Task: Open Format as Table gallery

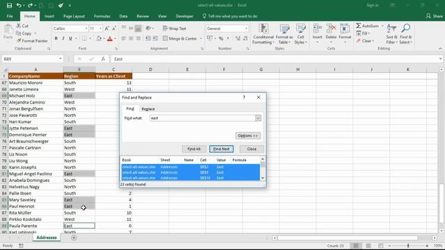Action: pyautogui.click(x=284, y=34)
